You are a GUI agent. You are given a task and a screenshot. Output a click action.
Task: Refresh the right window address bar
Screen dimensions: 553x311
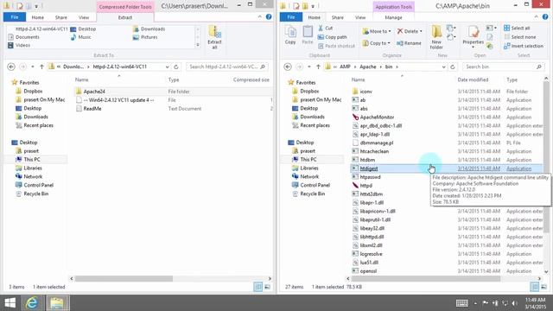[x=453, y=67]
